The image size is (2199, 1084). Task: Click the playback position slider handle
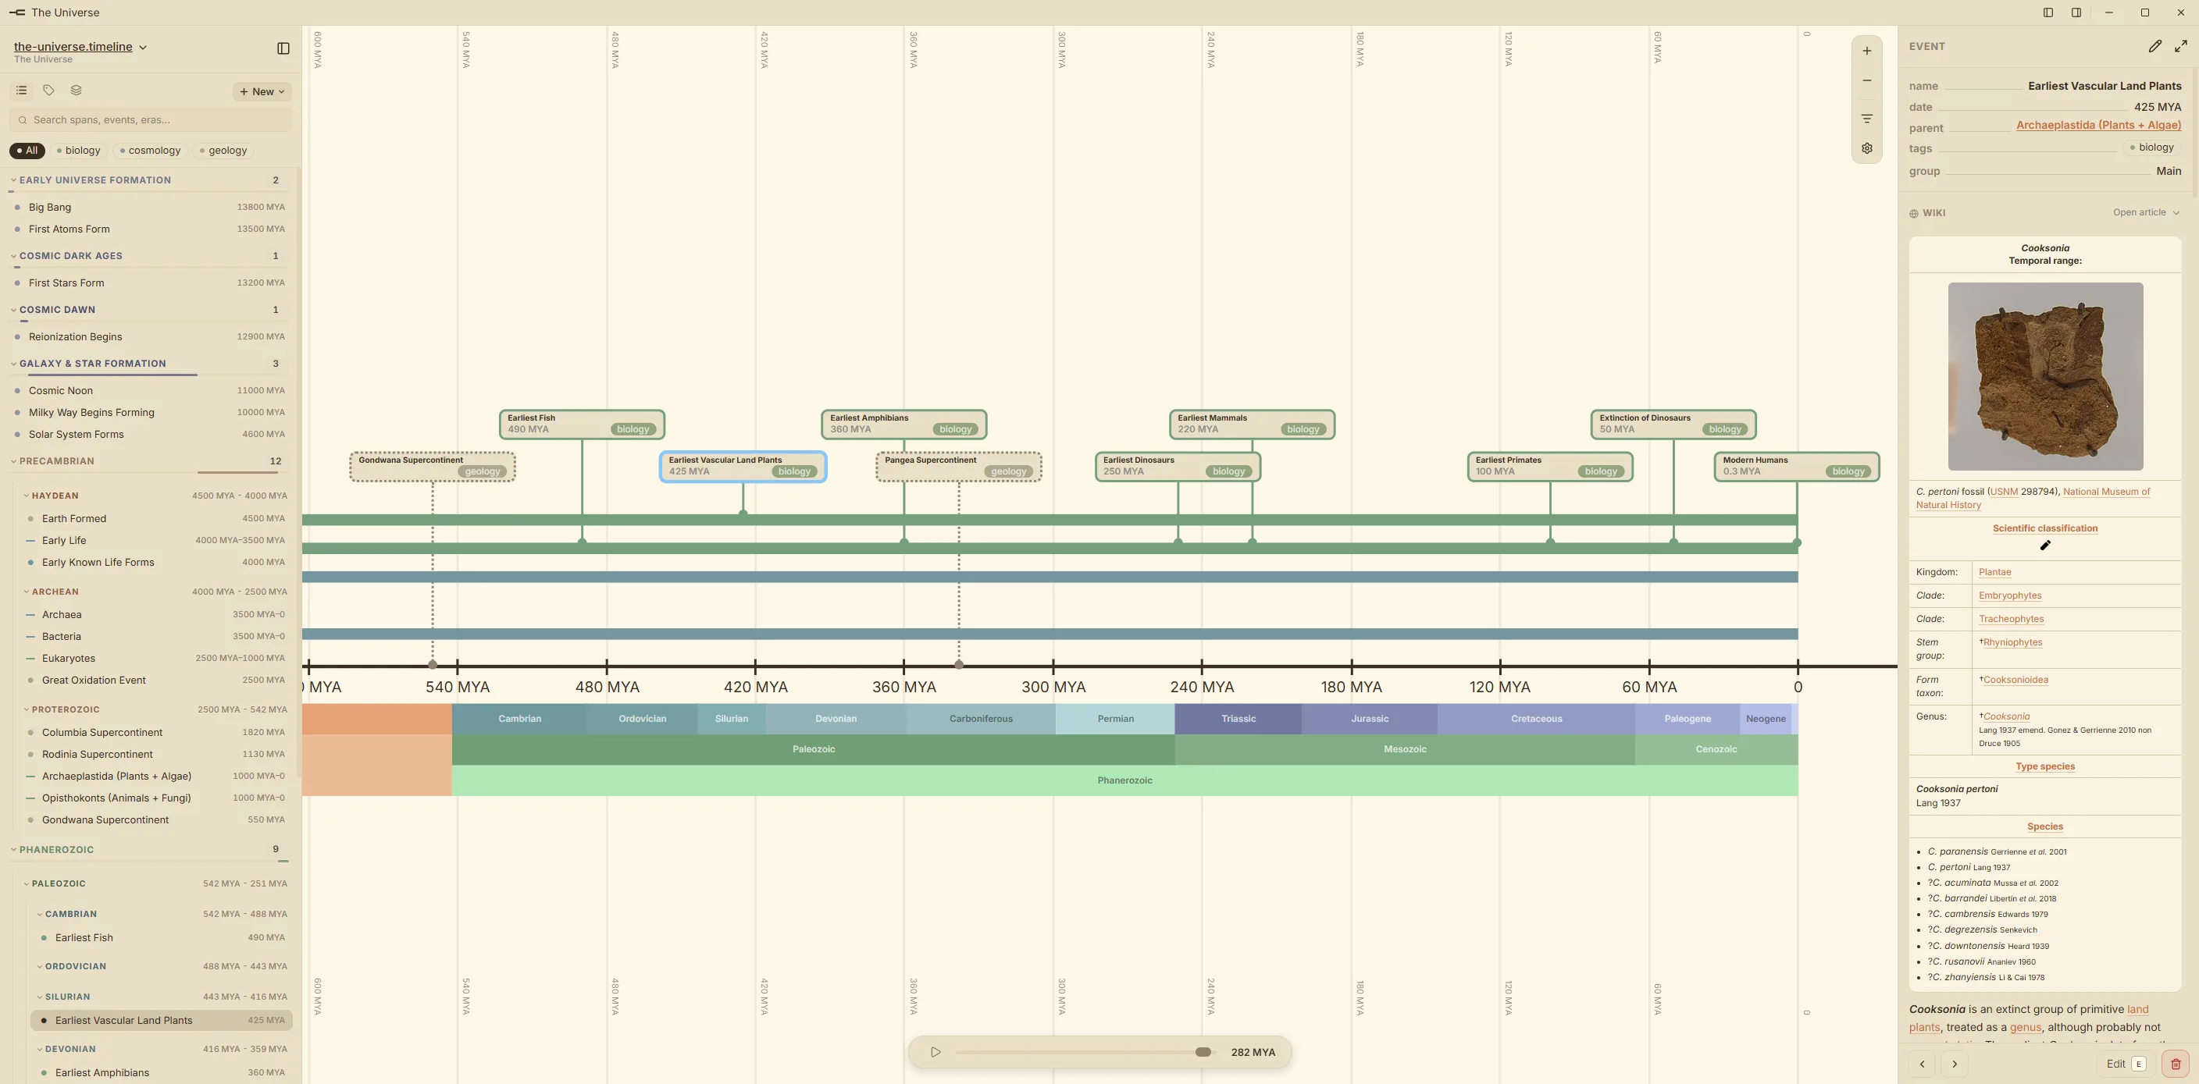tap(1203, 1053)
